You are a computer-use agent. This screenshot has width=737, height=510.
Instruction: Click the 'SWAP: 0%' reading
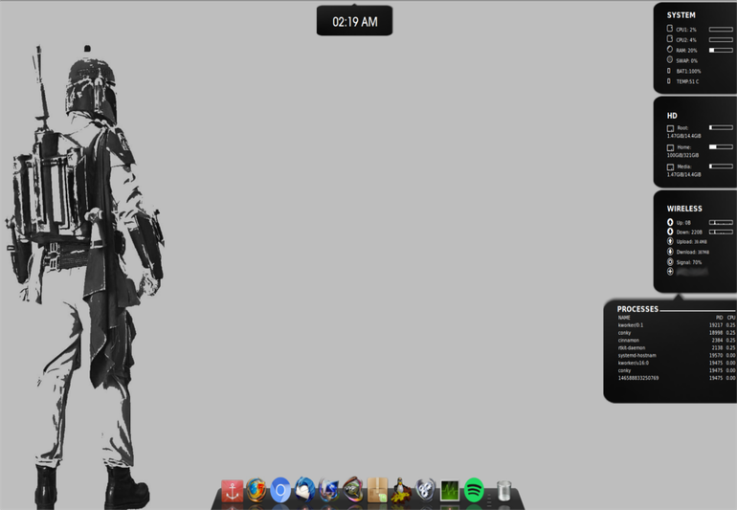(686, 60)
